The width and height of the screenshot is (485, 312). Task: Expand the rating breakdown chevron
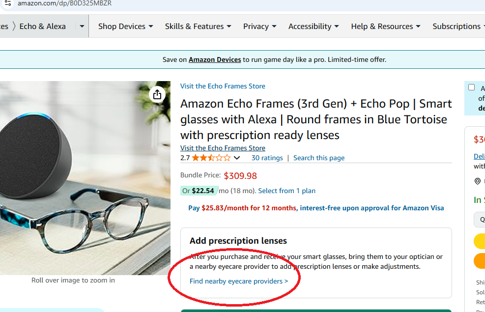[x=237, y=158]
